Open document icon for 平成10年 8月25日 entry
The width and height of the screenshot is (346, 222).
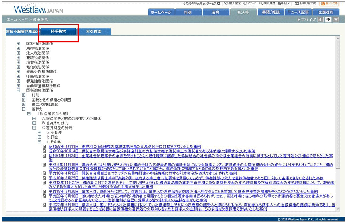click(44, 178)
